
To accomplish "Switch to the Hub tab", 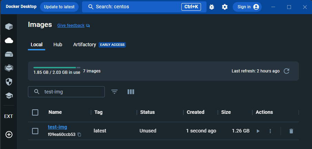I will [x=58, y=44].
